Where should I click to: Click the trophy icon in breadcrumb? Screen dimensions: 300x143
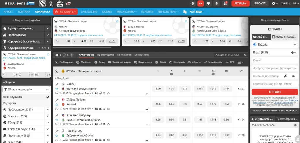pyautogui.click(x=71, y=55)
